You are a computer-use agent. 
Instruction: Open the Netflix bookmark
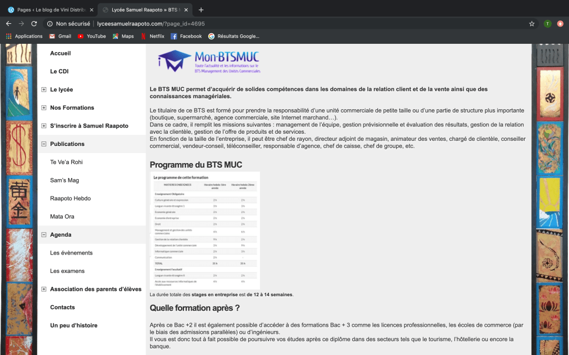[152, 36]
